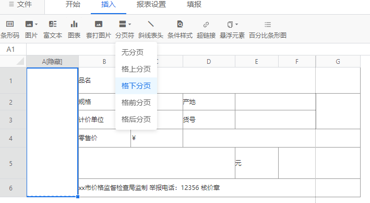
Task: Click the formula bar input
Action: click(x=198, y=49)
